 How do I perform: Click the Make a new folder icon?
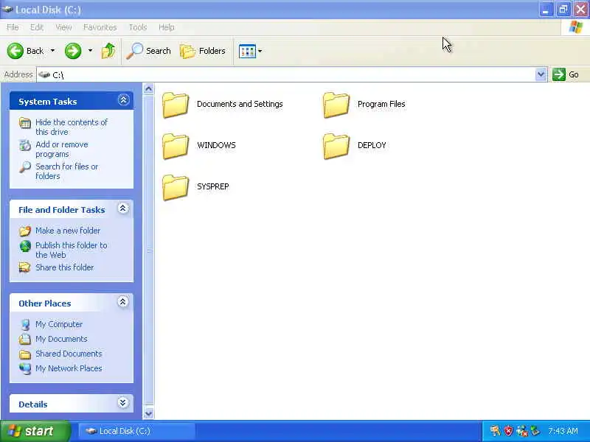pyautogui.click(x=25, y=231)
